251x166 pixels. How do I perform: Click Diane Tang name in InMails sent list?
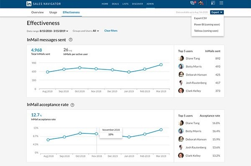(x=193, y=59)
